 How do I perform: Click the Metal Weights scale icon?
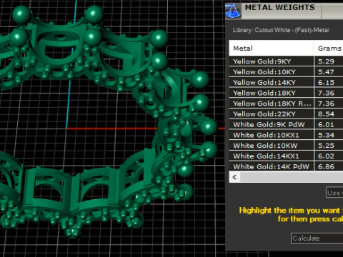(x=233, y=11)
